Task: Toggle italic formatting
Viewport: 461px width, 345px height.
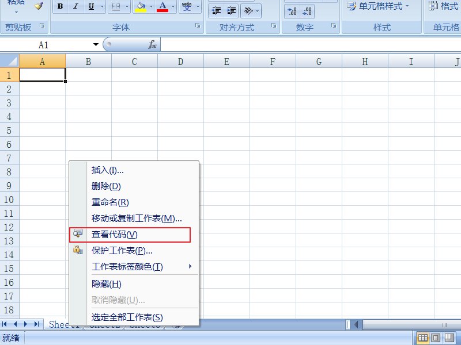Action: coord(75,6)
